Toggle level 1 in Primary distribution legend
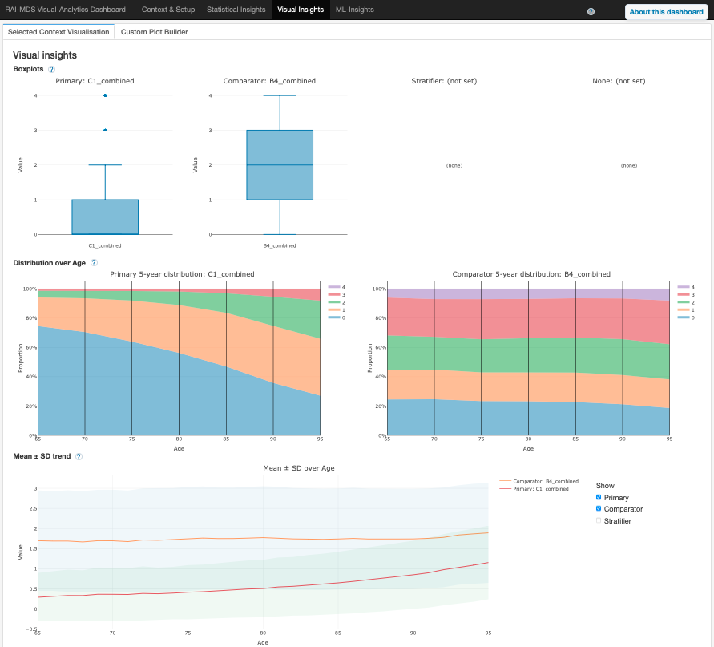The image size is (714, 647). click(x=337, y=310)
